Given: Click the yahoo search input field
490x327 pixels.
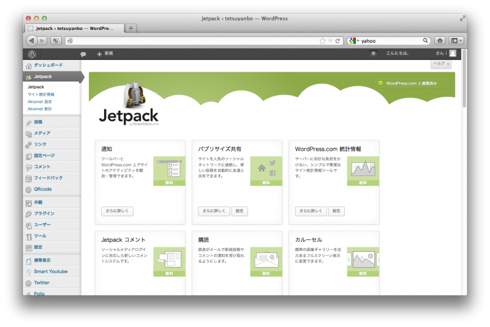Looking at the screenshot, I should click(391, 41).
